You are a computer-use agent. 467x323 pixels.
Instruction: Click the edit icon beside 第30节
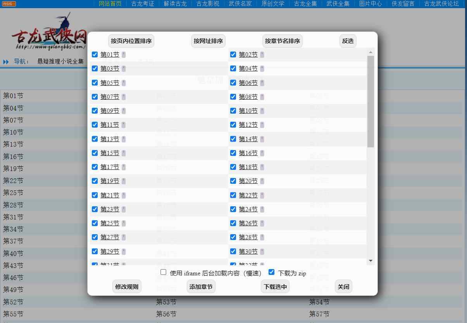[262, 251]
